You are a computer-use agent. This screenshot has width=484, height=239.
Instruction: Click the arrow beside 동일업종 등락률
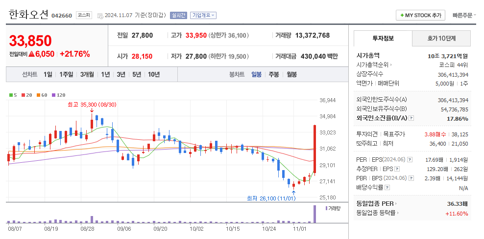398,213
